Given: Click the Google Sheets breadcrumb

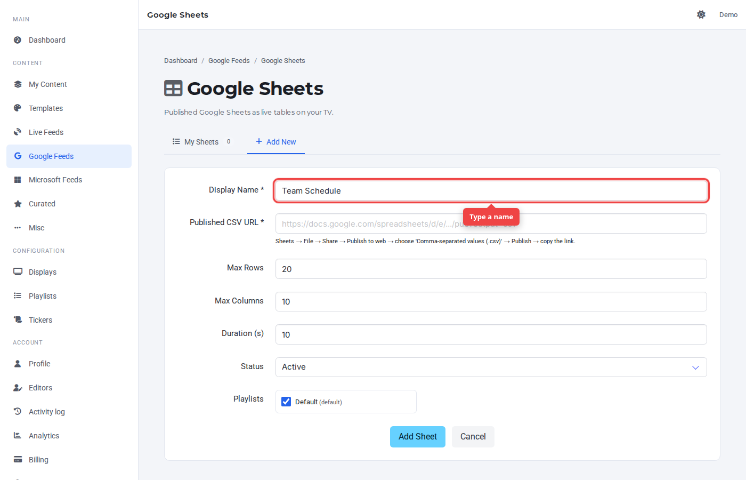Looking at the screenshot, I should [283, 61].
